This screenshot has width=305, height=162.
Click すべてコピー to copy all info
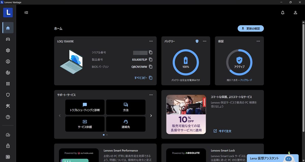click(143, 78)
